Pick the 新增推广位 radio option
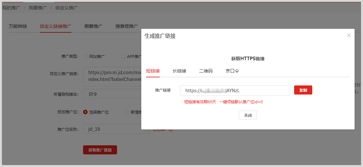The width and height of the screenshot is (363, 167). 127,112
